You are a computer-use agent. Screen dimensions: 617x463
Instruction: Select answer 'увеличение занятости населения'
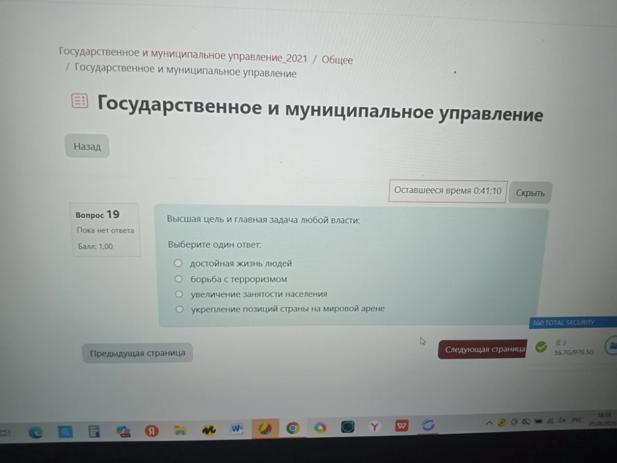pyautogui.click(x=178, y=294)
